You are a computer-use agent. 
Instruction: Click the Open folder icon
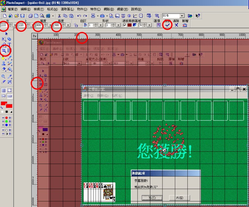(x=16, y=16)
